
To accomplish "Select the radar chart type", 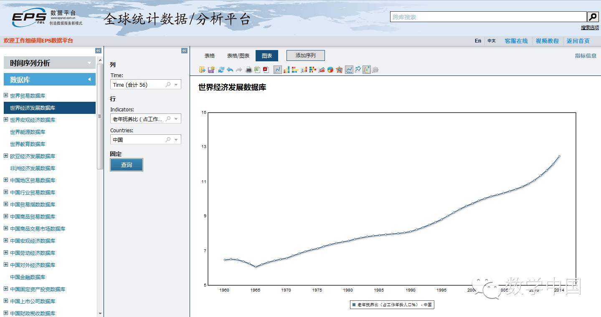I will point(339,70).
